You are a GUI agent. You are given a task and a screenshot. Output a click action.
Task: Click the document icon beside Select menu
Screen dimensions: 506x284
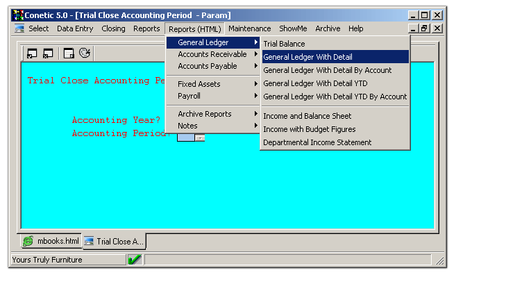(19, 29)
